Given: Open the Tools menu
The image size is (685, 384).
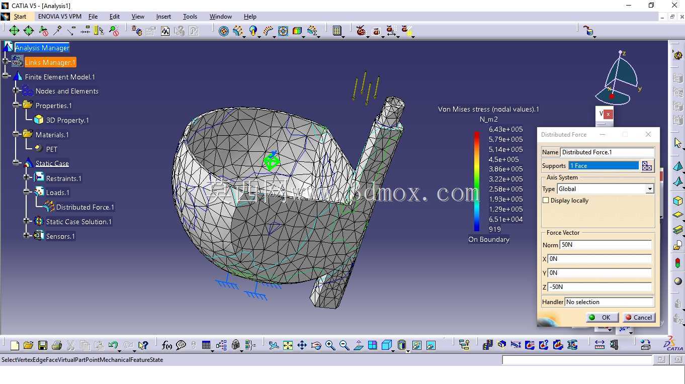Looking at the screenshot, I should pyautogui.click(x=190, y=17).
